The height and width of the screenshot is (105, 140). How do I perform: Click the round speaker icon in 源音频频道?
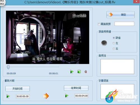(x=104, y=43)
